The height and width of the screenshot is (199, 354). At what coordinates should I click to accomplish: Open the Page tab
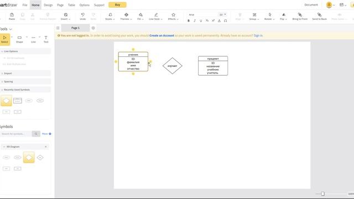click(60, 5)
